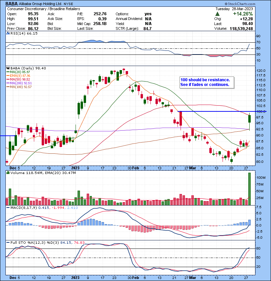
Task: Click the Chg value +12.28
Action: [x=247, y=19]
